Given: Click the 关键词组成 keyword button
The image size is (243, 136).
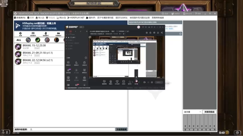Looking at the screenshot, I should pos(209,112).
